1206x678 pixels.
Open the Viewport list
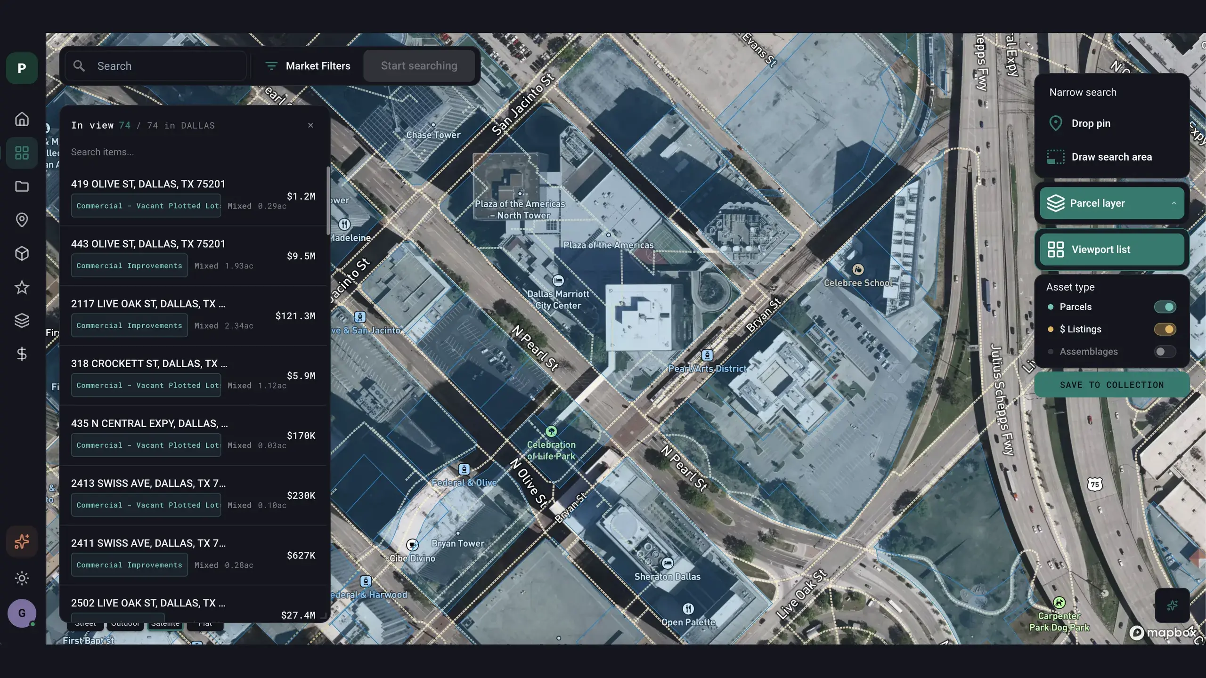pyautogui.click(x=1112, y=250)
